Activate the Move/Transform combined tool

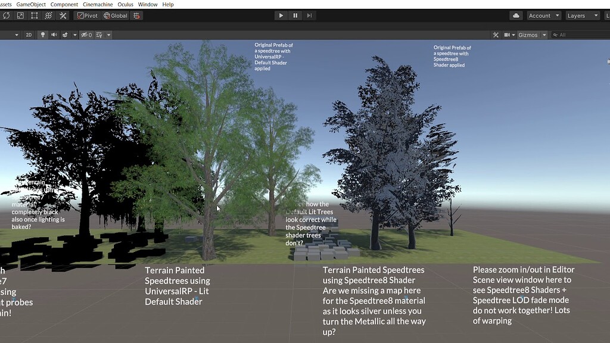(x=48, y=15)
